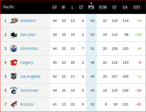Viewport: 146px width, 112px height.
Task: Sort standings by DIFF column
Action: click(137, 7)
